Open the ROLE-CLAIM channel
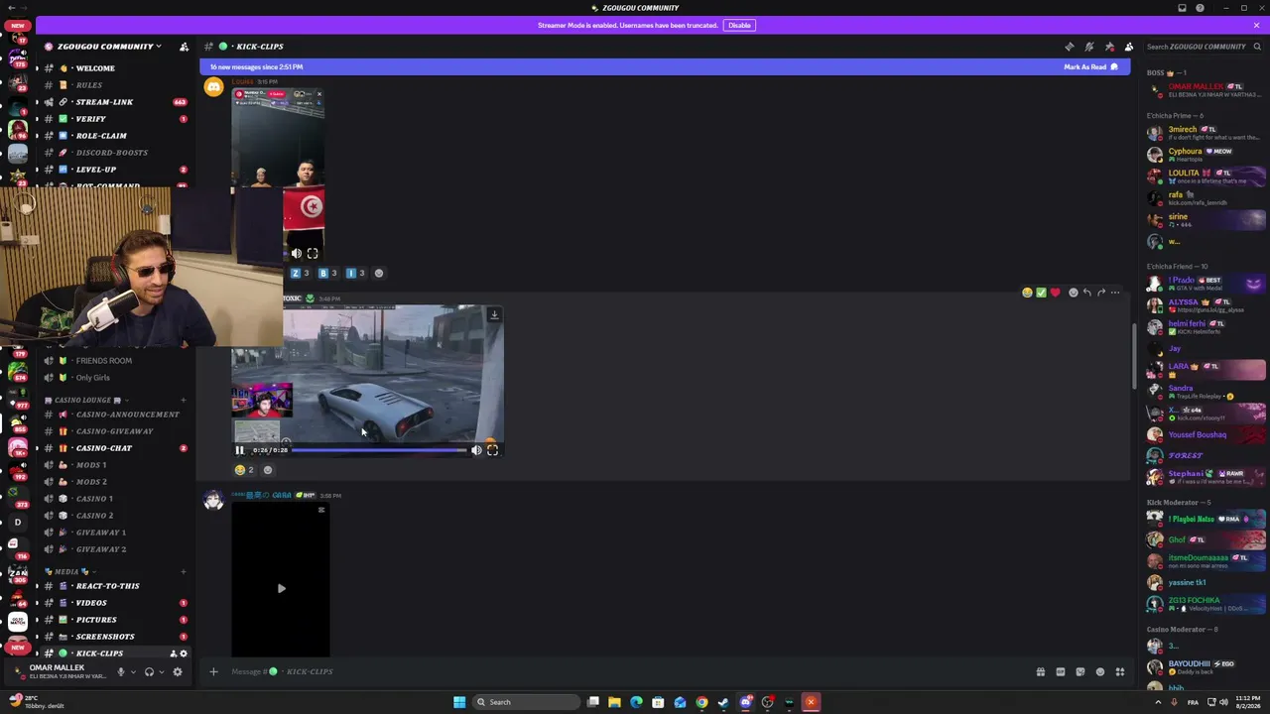This screenshot has width=1270, height=714. tap(101, 136)
